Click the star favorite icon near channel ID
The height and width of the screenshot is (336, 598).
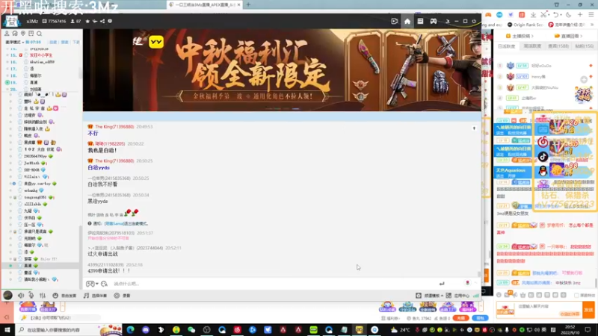(87, 22)
